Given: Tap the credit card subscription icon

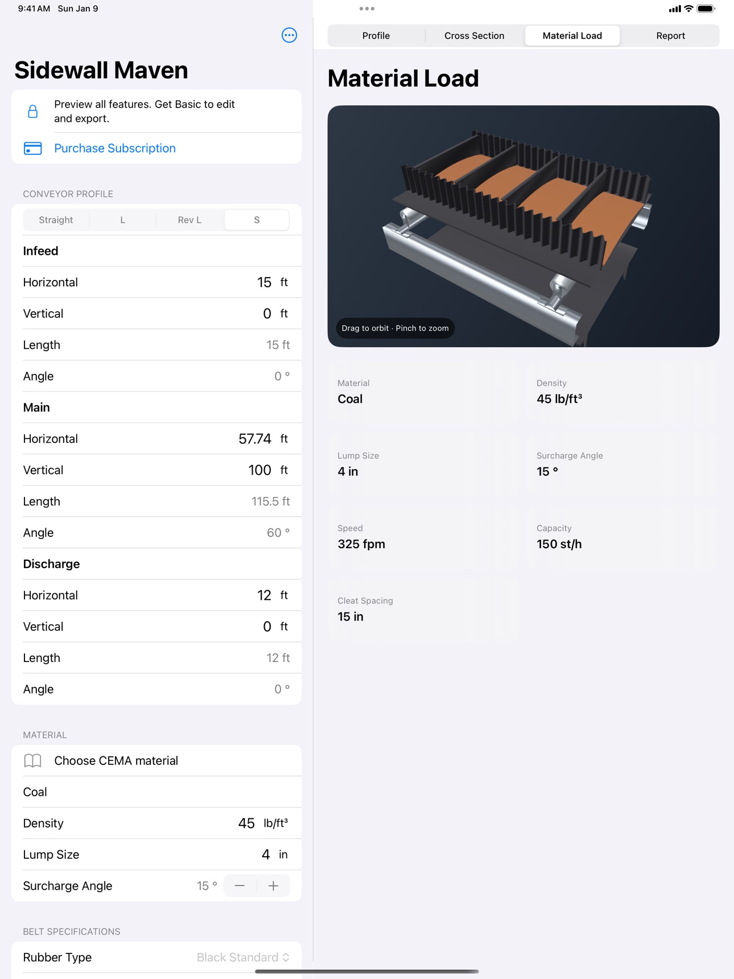Looking at the screenshot, I should click(33, 149).
